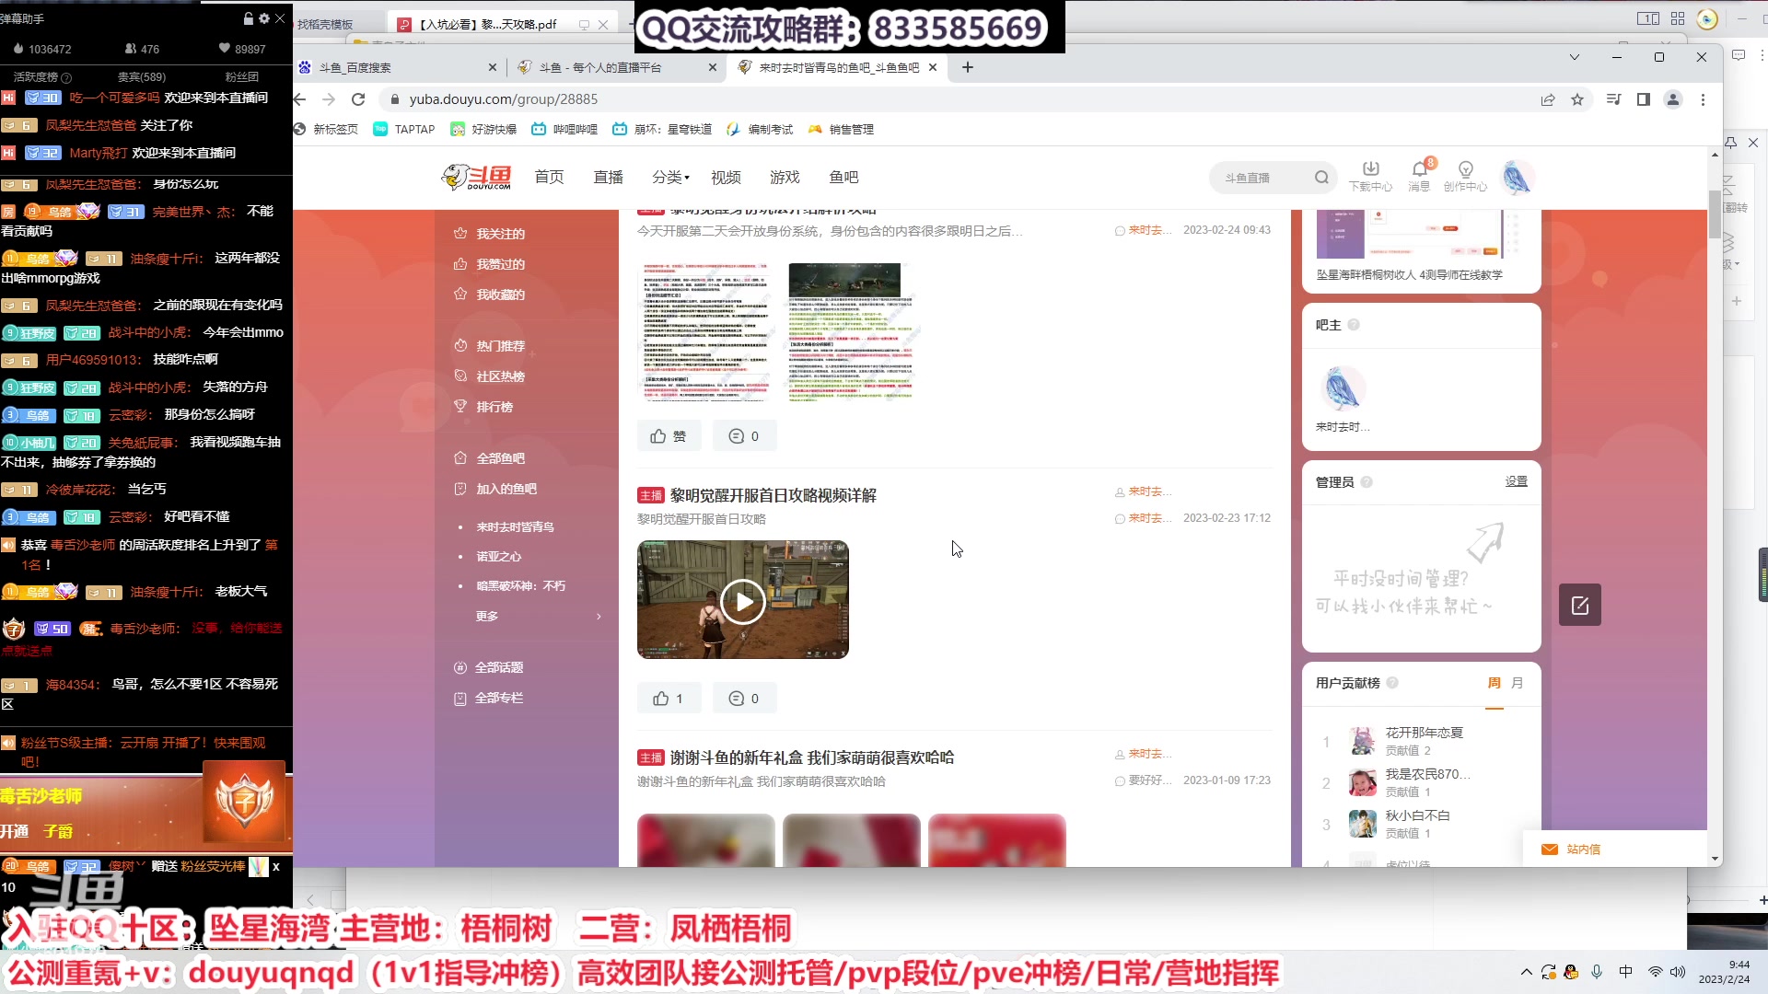
Task: Open 消息 notifications bell
Action: (x=1419, y=176)
